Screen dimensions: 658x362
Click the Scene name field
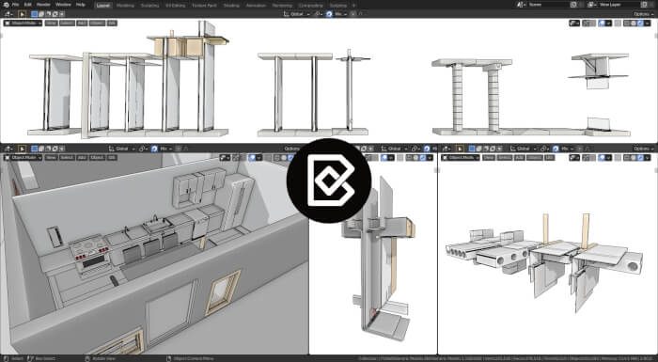point(548,5)
